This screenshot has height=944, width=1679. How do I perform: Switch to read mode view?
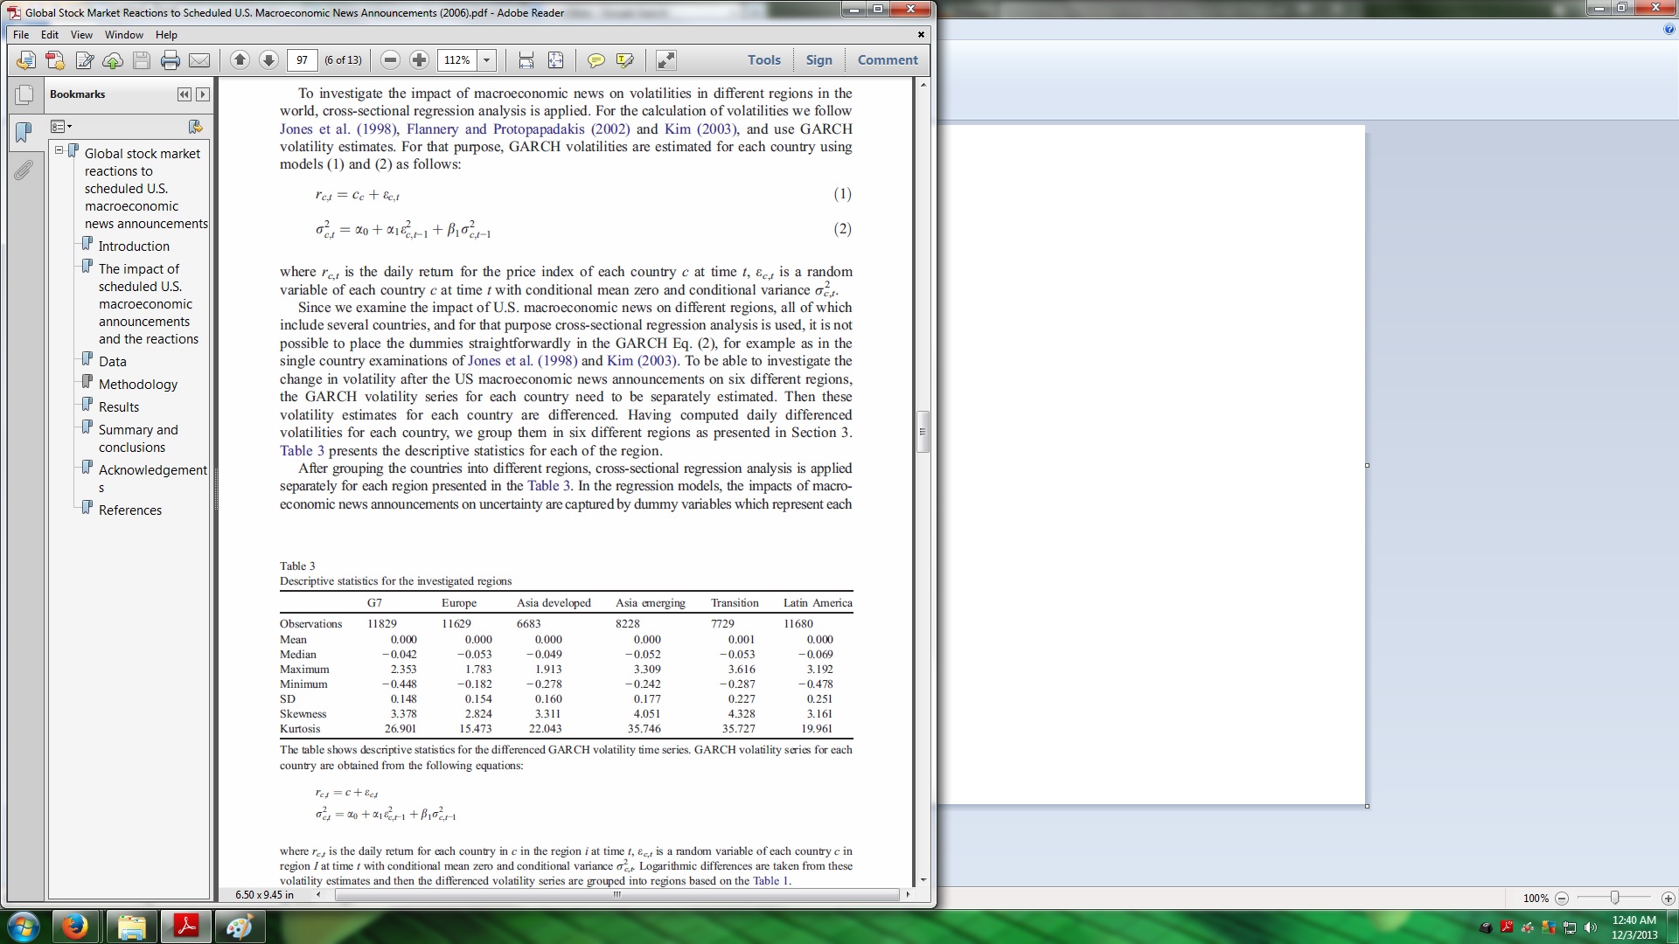click(665, 60)
